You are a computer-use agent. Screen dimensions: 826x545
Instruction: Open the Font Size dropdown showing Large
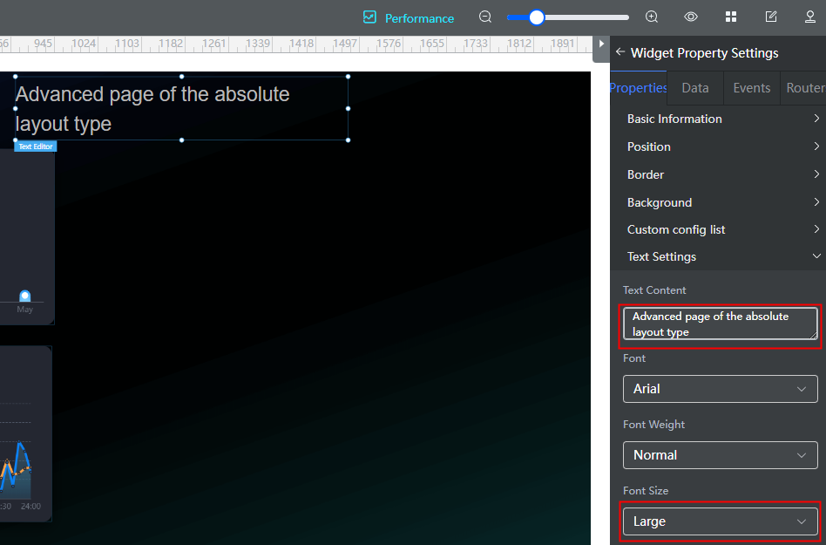720,521
